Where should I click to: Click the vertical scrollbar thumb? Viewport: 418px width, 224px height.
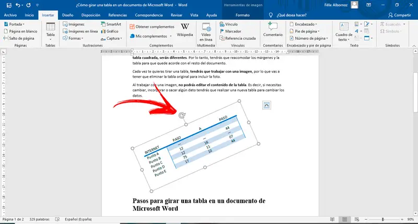tap(415, 92)
